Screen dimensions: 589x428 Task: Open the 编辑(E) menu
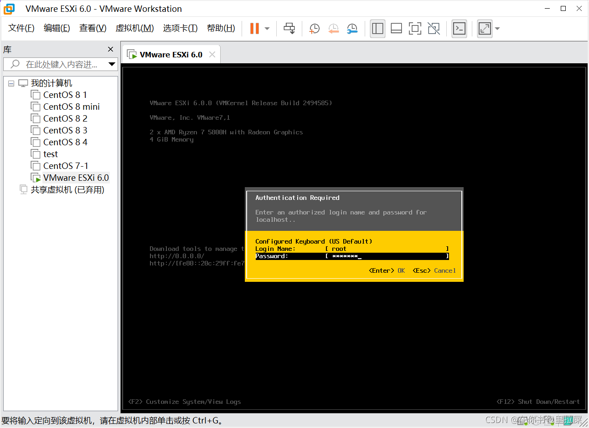[x=57, y=28]
